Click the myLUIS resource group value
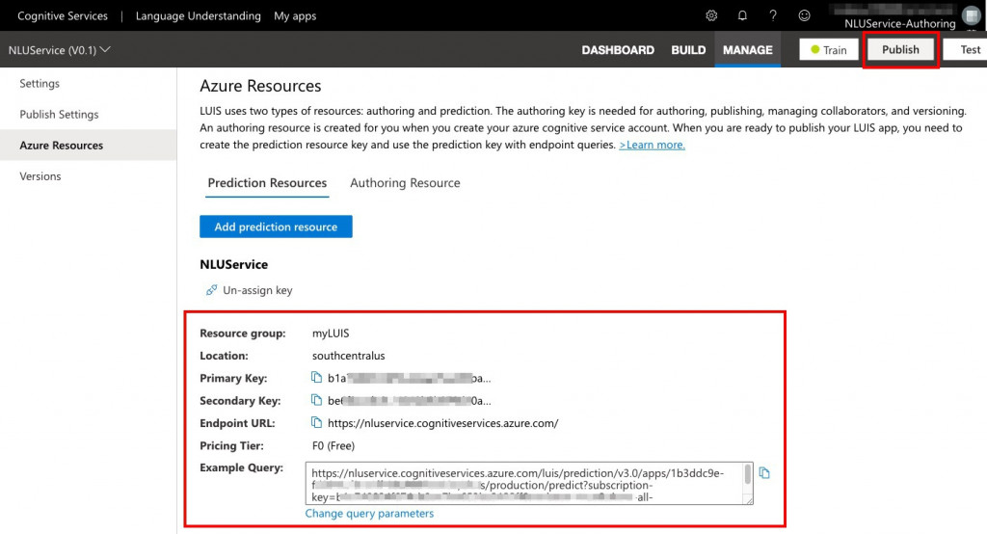987x534 pixels. pos(331,334)
